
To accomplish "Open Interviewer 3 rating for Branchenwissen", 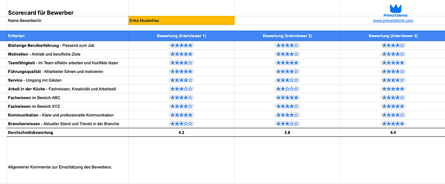I will coord(393,124).
